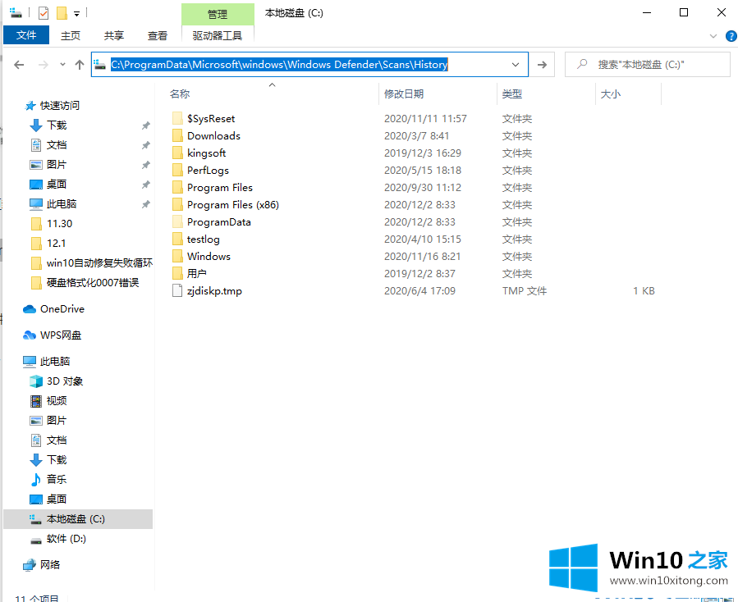Viewport: 738px width, 602px height.
Task: Select the ProgramData folder
Action: [x=219, y=222]
